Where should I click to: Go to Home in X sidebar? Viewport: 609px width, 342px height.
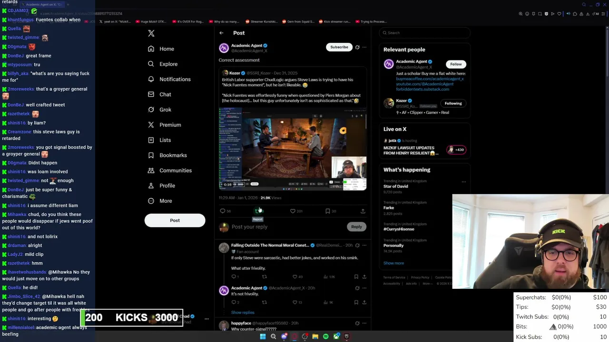[x=161, y=49]
